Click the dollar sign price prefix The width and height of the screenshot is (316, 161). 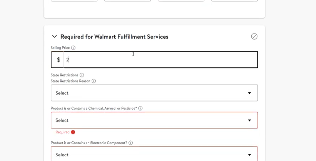(59, 60)
